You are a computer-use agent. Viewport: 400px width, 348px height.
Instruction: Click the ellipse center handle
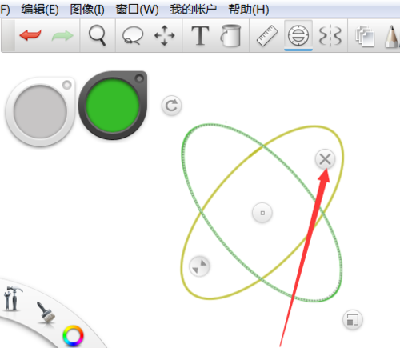[262, 213]
